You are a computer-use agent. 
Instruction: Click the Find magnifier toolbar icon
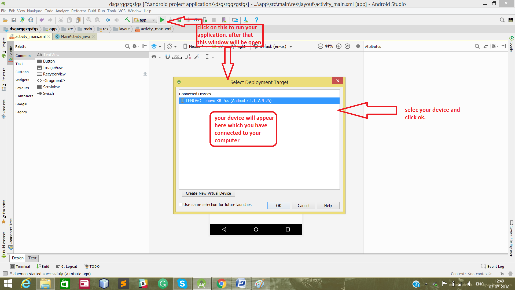tap(89, 20)
